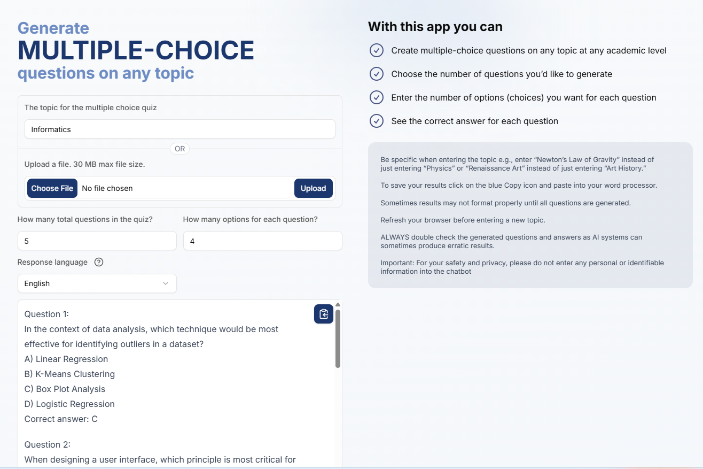703x469 pixels.
Task: Click checkmark icon beside 'See the correct answer'
Action: 377,121
